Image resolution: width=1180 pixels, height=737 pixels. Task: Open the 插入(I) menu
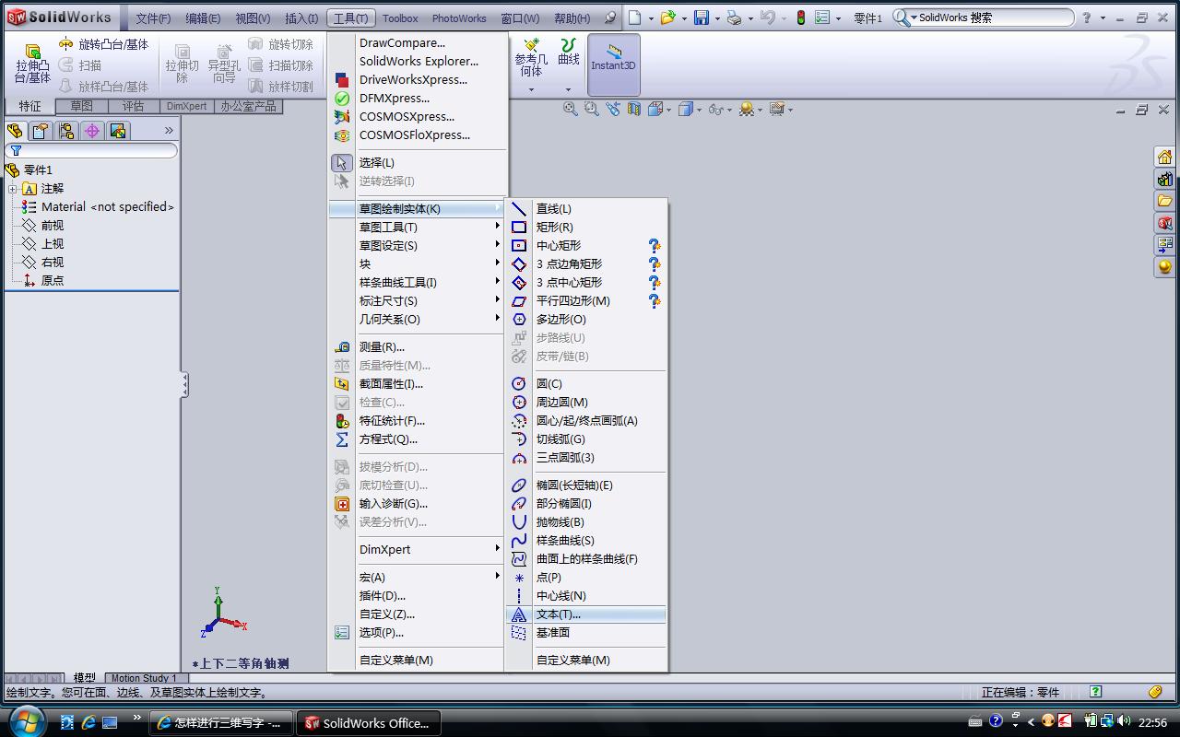point(301,18)
